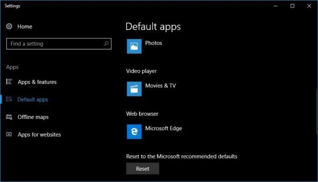Click the search magnifier icon

click(106, 43)
